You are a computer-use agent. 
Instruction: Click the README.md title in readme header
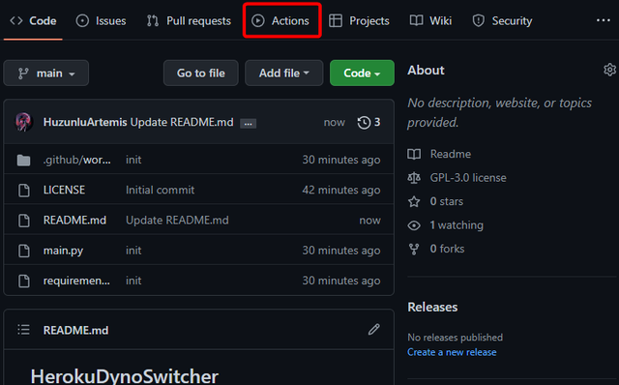(75, 330)
